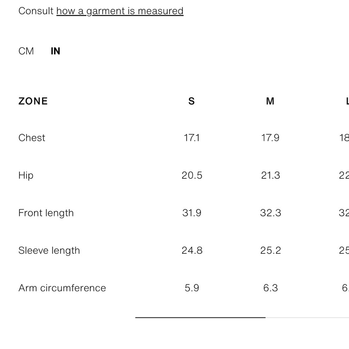Click the Hip row label
This screenshot has width=349, height=349.
(x=26, y=176)
